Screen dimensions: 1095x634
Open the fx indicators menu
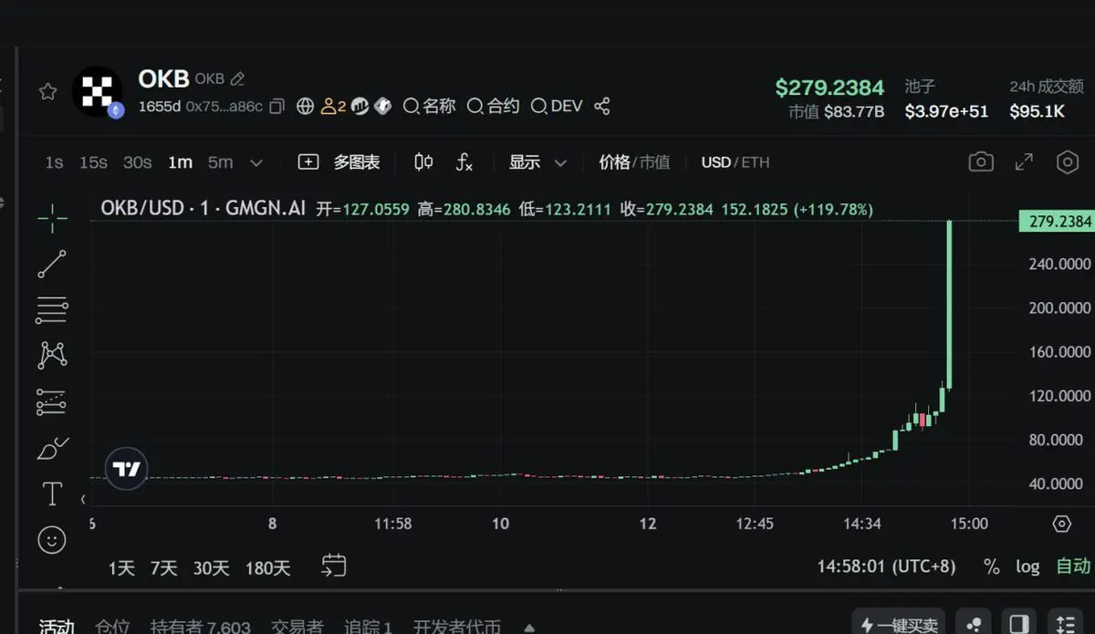pos(464,162)
